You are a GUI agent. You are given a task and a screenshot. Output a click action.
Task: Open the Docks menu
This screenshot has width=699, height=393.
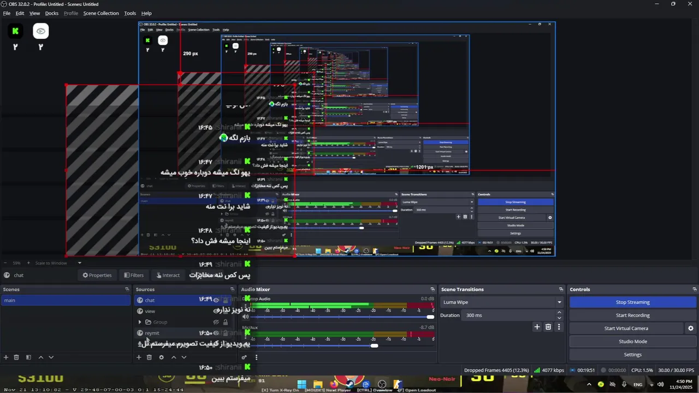pos(51,13)
